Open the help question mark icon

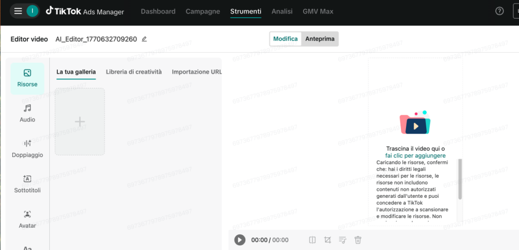tap(499, 11)
